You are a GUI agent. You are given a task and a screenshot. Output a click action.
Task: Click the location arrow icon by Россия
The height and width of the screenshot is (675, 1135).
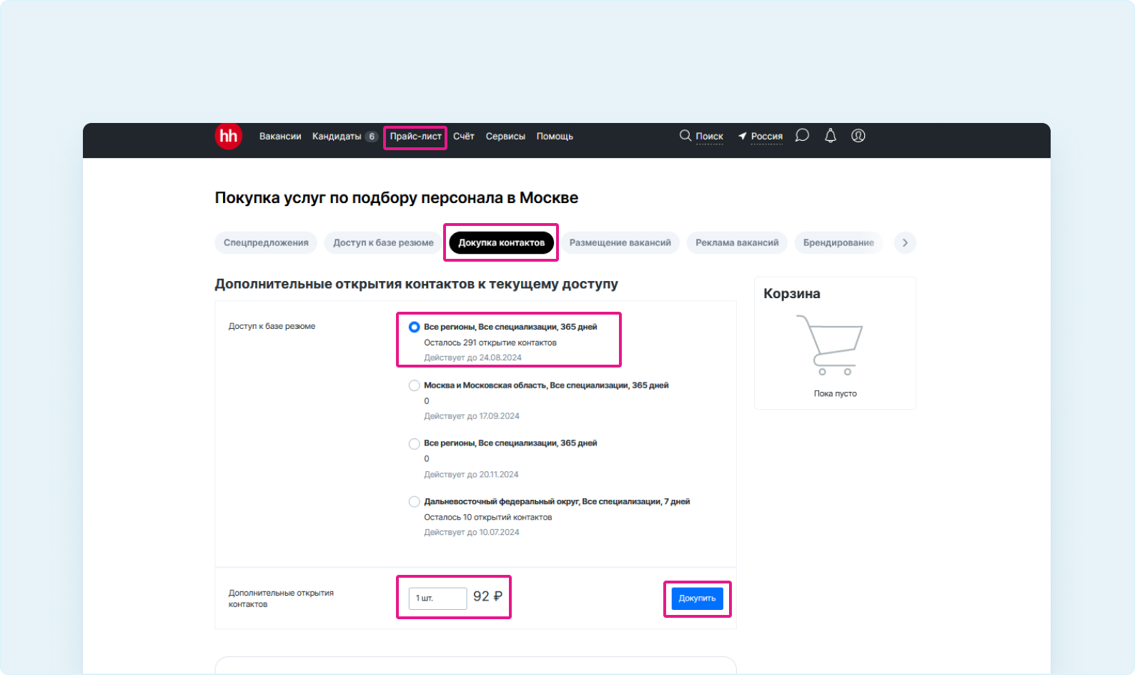coord(743,136)
